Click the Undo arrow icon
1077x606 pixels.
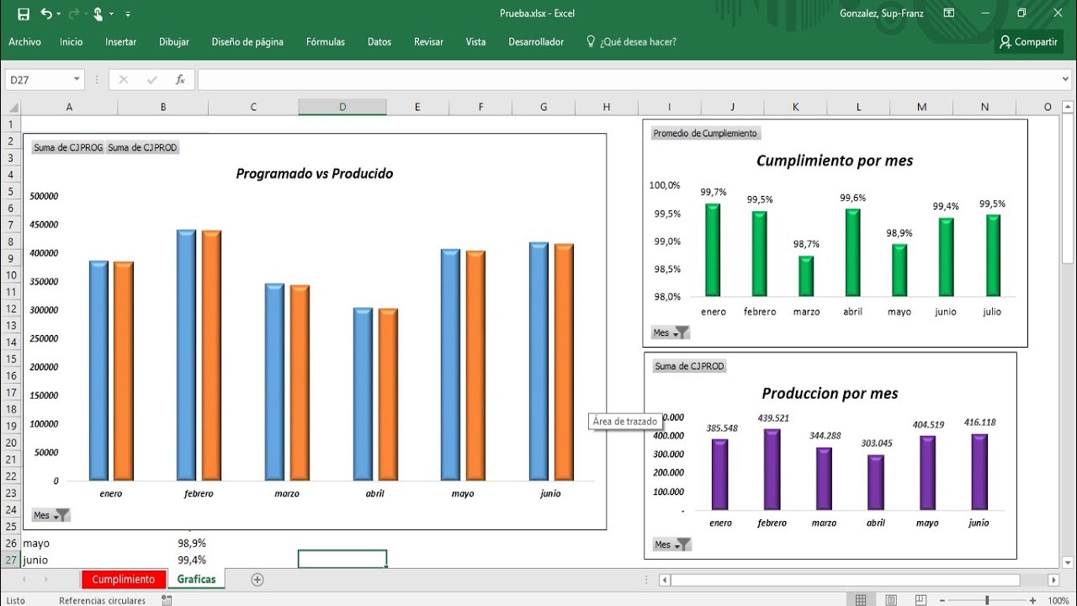point(45,13)
